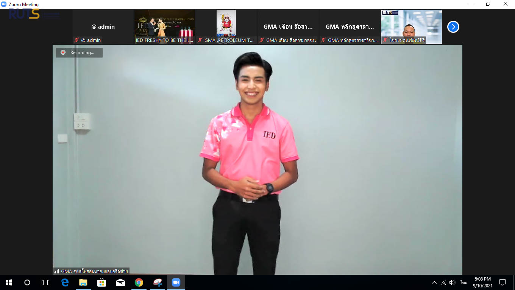Launch Microsoft Edge from the taskbar
515x290 pixels.
click(65, 282)
